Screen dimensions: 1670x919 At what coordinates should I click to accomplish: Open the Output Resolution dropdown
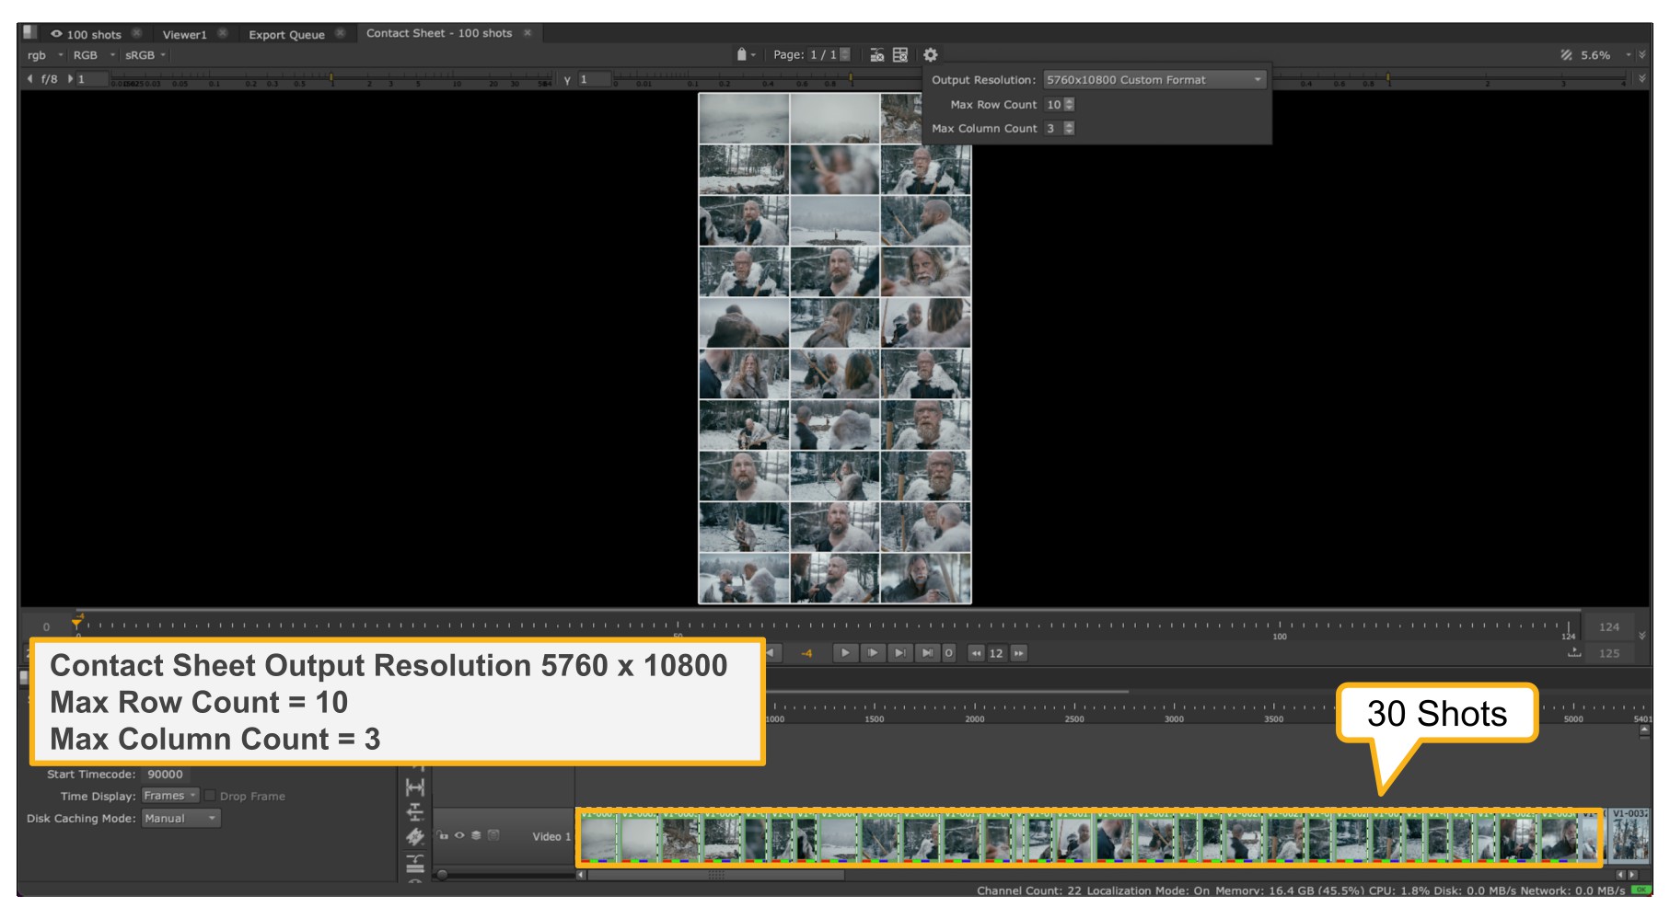click(x=1154, y=80)
